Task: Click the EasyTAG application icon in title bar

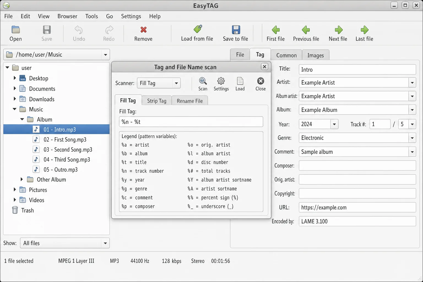Action: click(x=6, y=5)
